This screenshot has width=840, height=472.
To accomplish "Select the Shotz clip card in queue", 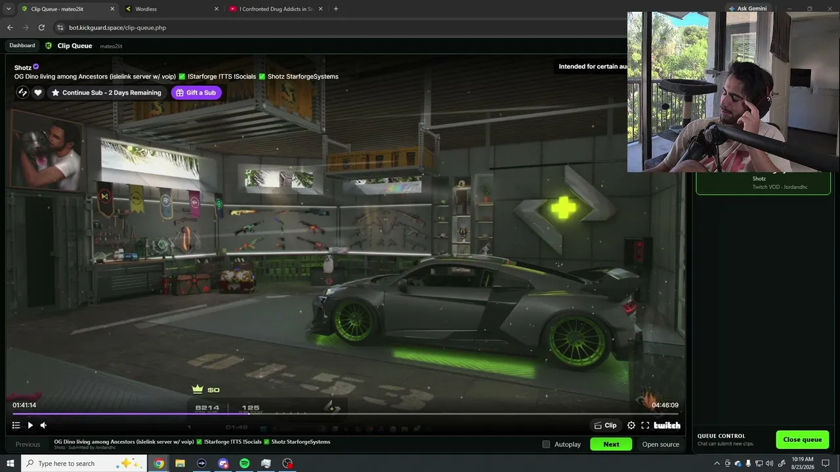I will [763, 183].
